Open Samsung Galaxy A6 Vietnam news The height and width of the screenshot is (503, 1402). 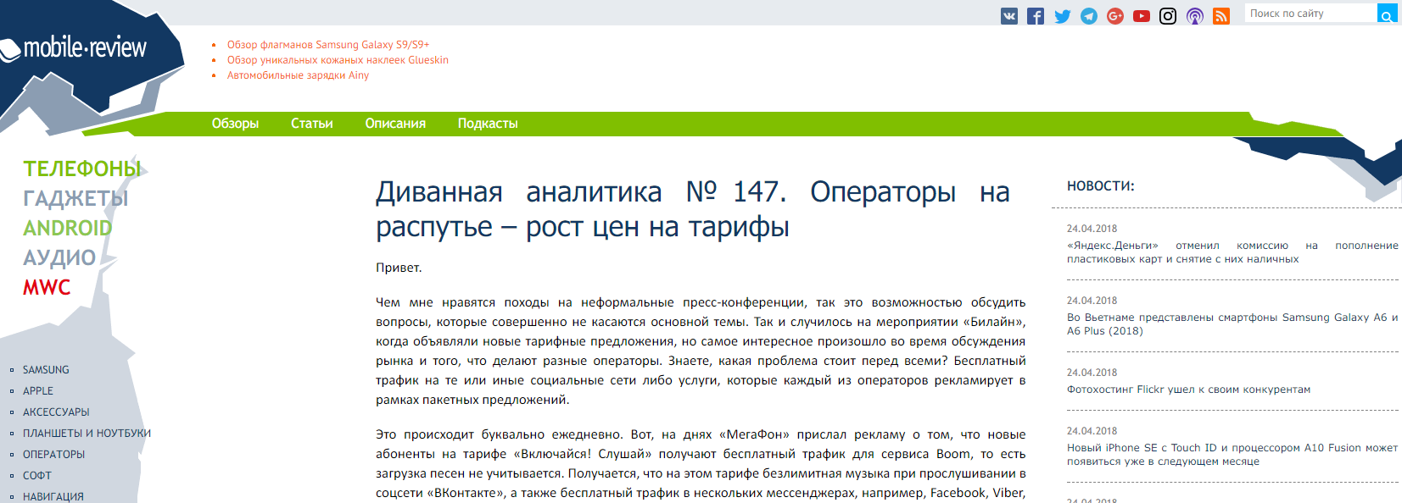(1232, 324)
